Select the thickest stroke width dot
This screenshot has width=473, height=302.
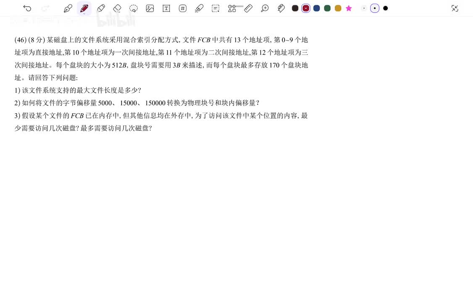pyautogui.click(x=386, y=8)
